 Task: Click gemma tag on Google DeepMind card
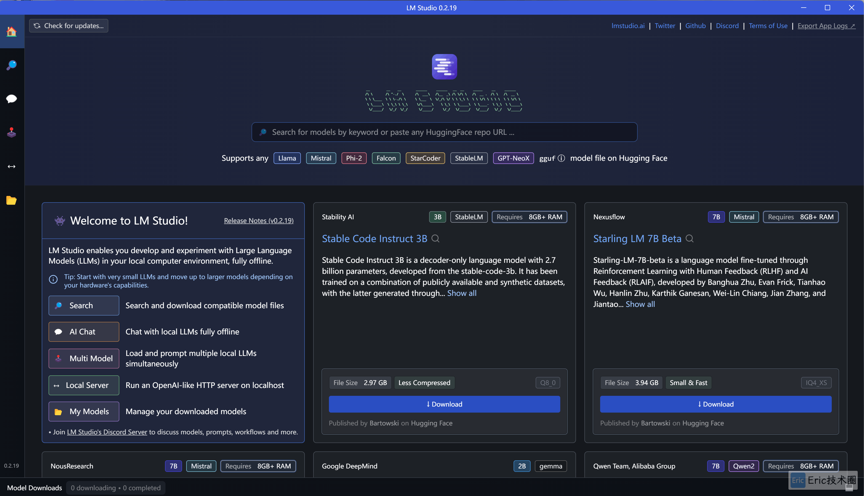tap(551, 466)
